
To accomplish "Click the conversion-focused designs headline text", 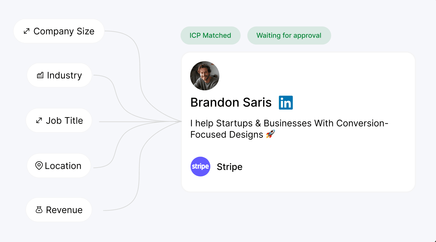I will (x=289, y=129).
